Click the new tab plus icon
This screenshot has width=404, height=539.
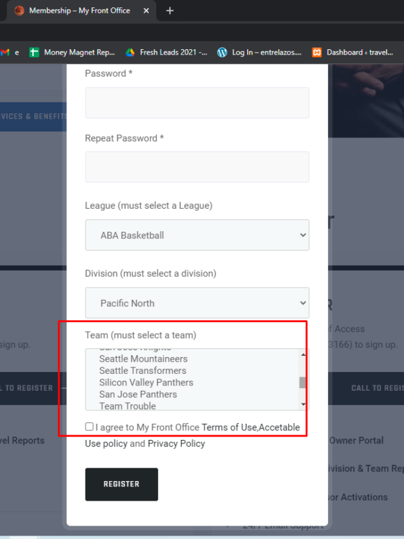pos(170,11)
